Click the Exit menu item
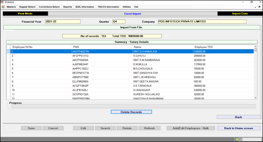The image size is (263, 142). [x=136, y=7]
